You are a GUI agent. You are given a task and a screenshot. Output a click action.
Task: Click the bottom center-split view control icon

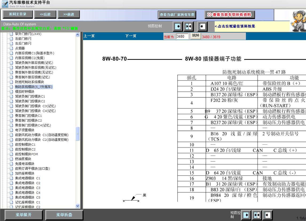click(257, 215)
